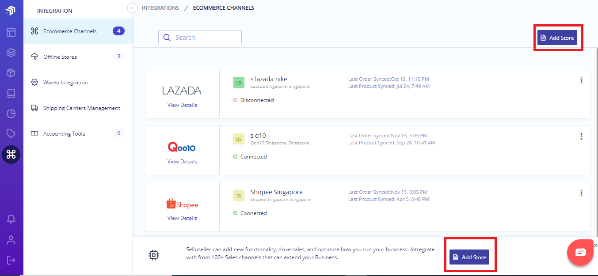
Task: Click the Search input field
Action: [200, 38]
